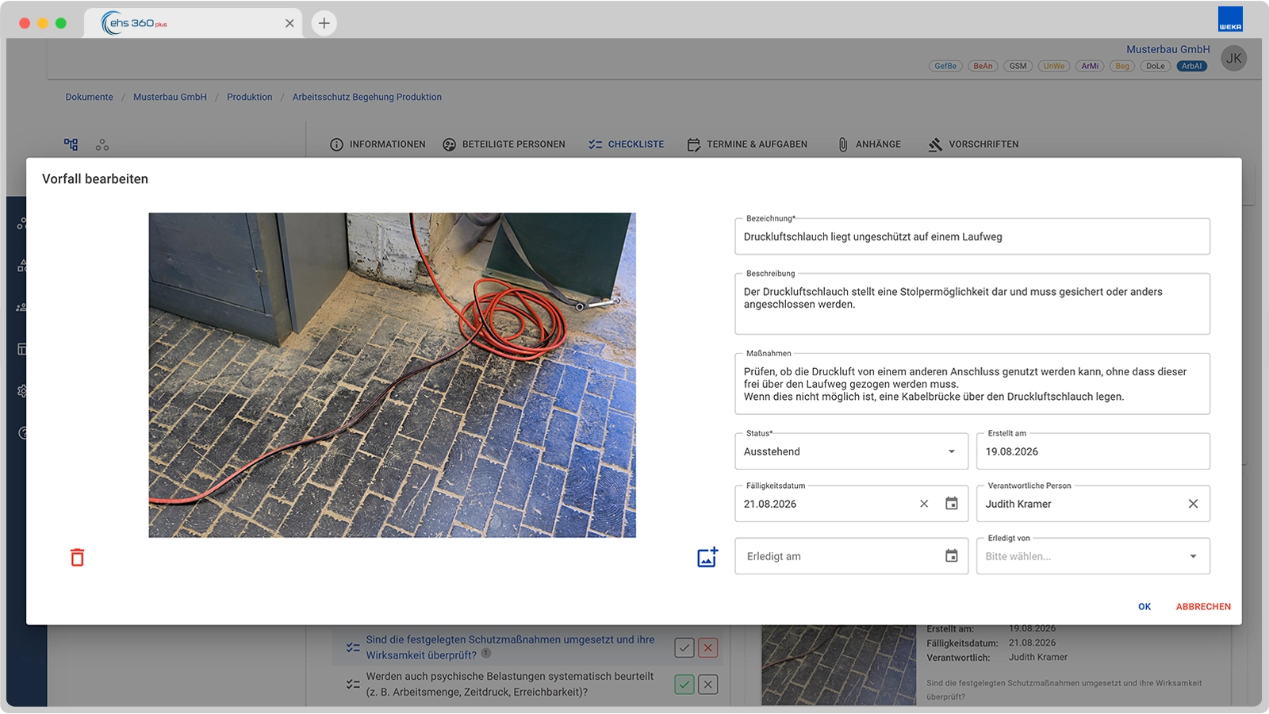This screenshot has height=714, width=1269.
Task: Close the ehs 360 plus browser tab
Action: click(289, 23)
